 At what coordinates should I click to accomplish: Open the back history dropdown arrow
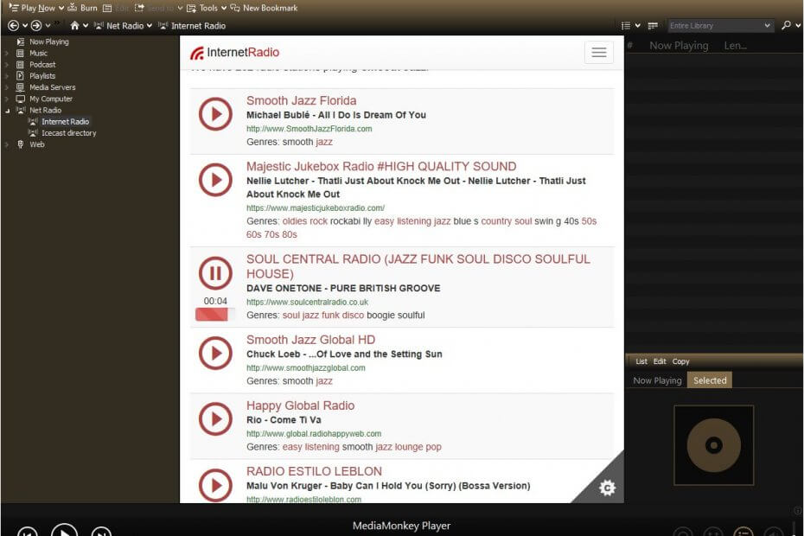[24, 26]
